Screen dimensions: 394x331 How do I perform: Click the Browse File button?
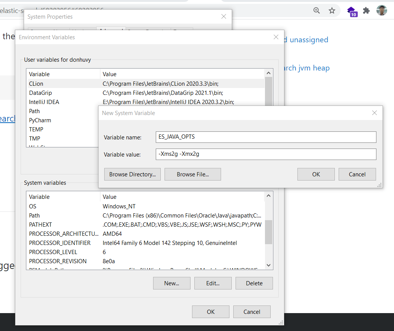[192, 174]
